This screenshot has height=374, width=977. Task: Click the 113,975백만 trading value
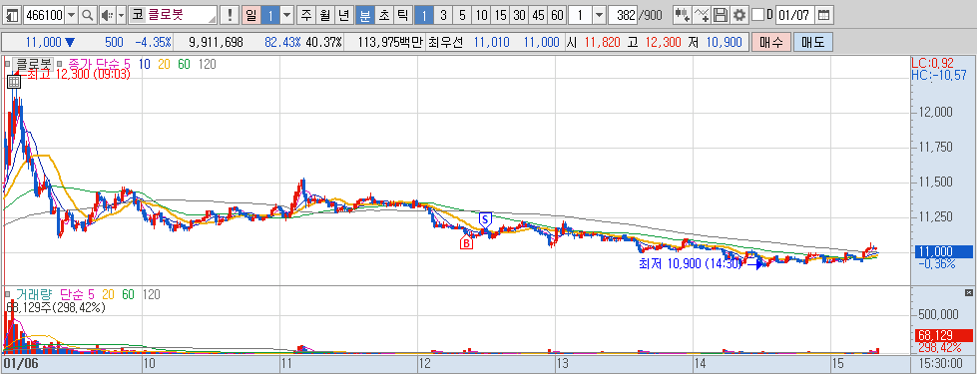point(391,42)
